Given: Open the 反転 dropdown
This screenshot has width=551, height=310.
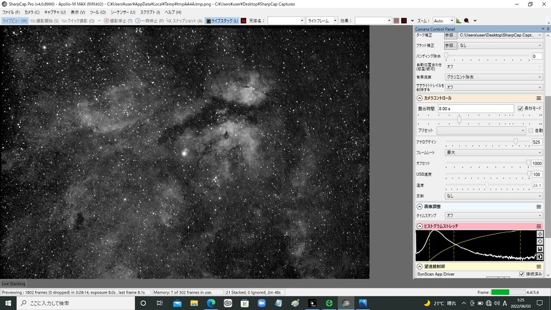Looking at the screenshot, I should point(494,196).
